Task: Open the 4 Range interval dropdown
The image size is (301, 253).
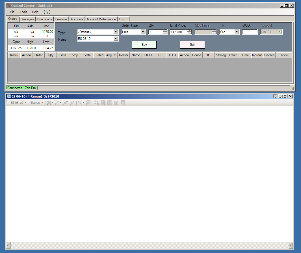Action: [x=36, y=103]
